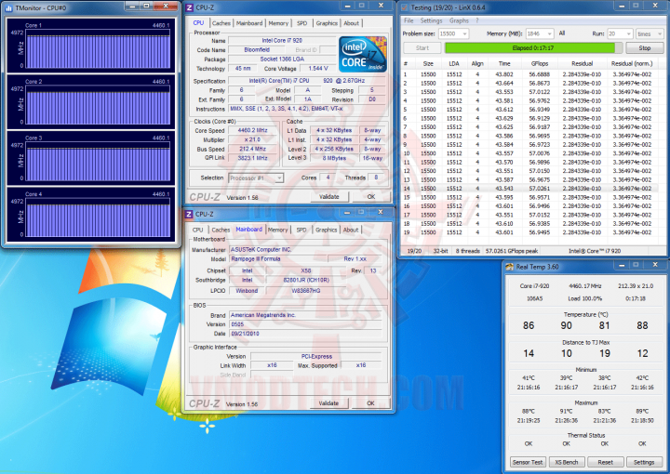Screen dimensions: 670x474
Task: Click the LinX title bar icon
Action: (x=404, y=7)
